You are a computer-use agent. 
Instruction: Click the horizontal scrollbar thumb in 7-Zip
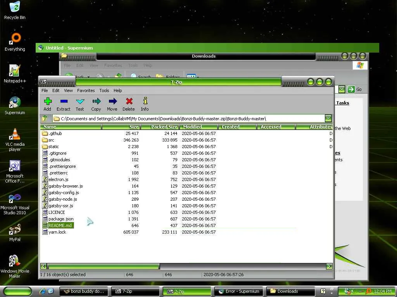coord(104,266)
